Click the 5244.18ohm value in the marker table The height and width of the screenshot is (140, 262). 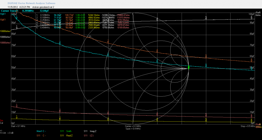(94, 15)
